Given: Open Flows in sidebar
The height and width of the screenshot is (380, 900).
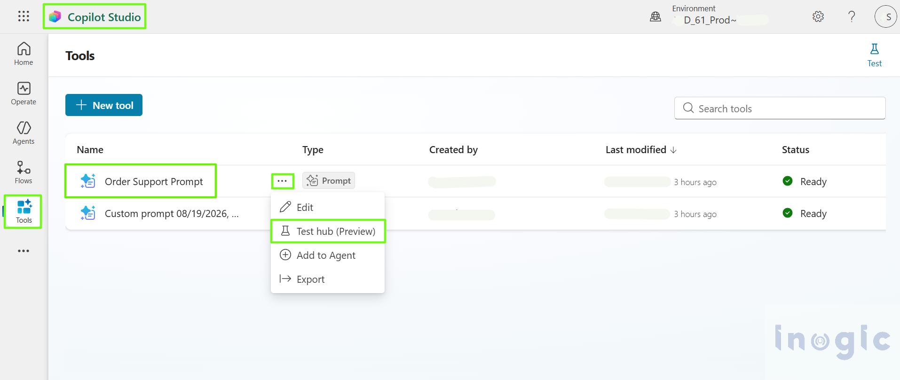Looking at the screenshot, I should pyautogui.click(x=24, y=172).
